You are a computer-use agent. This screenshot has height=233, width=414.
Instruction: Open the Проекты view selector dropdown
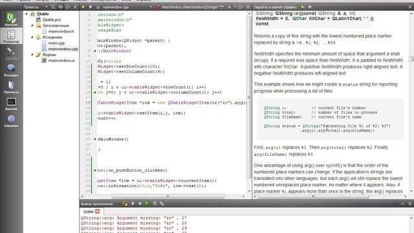click(x=36, y=7)
